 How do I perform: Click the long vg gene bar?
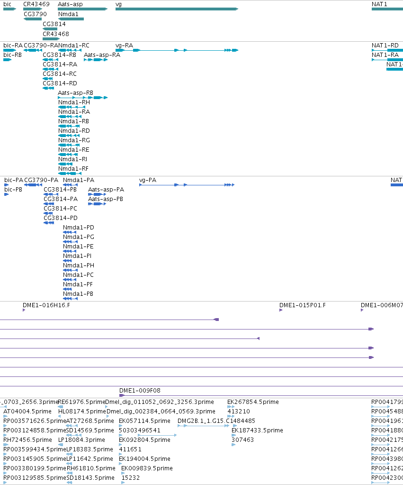click(x=177, y=9)
